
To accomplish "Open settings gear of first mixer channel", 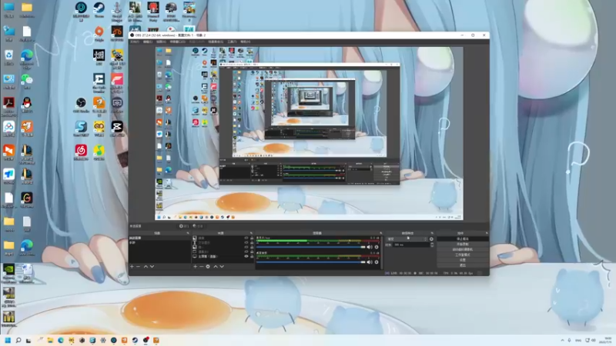I will click(x=377, y=247).
